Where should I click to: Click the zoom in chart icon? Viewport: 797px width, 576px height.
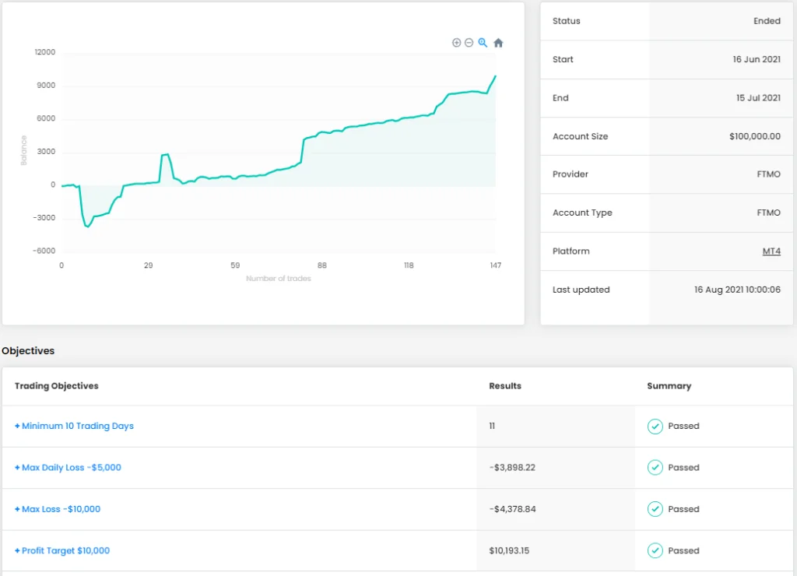(x=457, y=43)
